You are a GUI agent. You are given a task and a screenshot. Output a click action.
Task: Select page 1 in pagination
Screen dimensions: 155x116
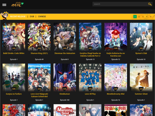[x=135, y=16]
